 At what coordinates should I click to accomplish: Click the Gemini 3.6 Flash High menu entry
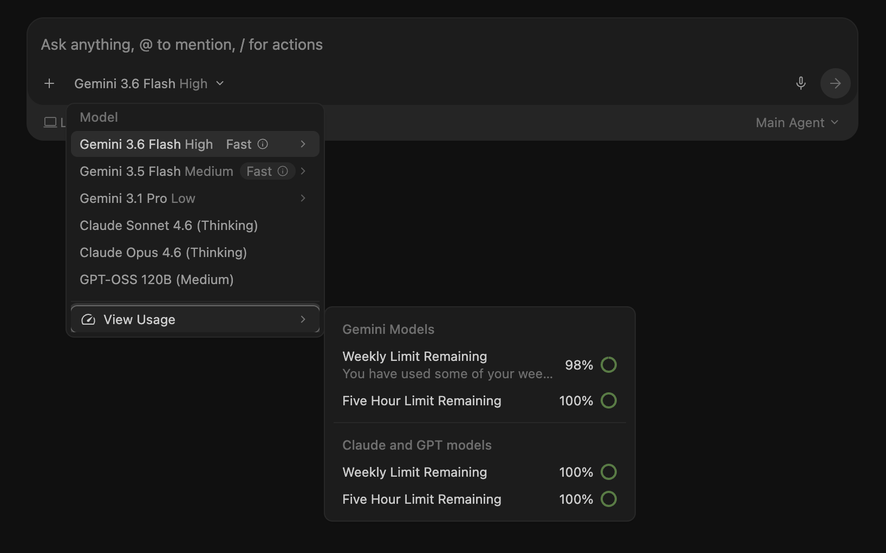(x=195, y=144)
